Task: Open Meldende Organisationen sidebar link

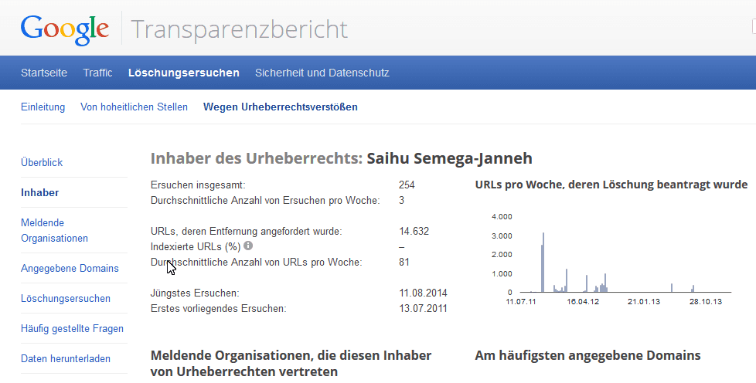Action: tap(54, 230)
